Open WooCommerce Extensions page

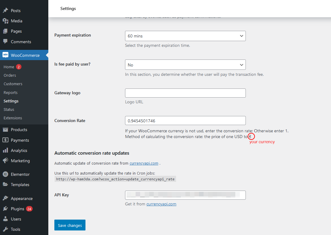13,118
